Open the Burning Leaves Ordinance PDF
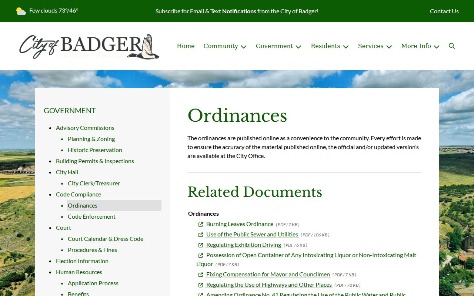The height and width of the screenshot is (296, 474). (240, 224)
